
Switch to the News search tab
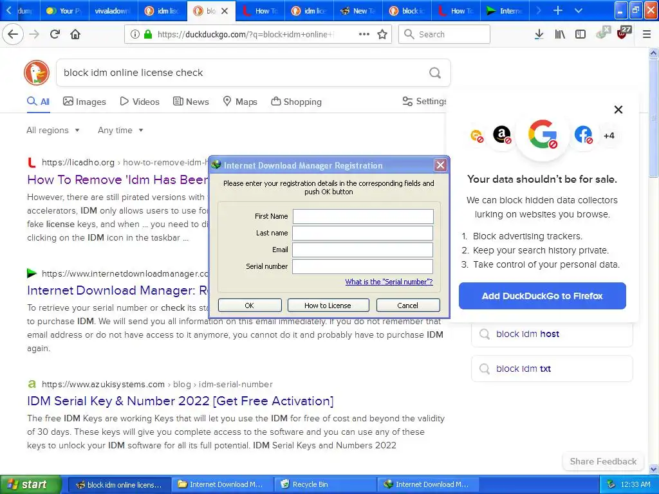[x=190, y=102]
